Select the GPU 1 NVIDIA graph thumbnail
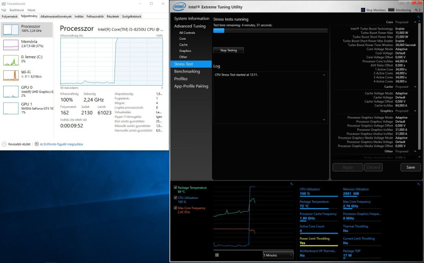 pyautogui.click(x=11, y=108)
